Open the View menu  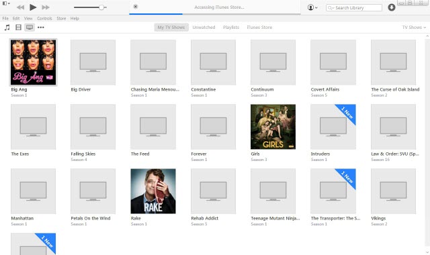28,18
